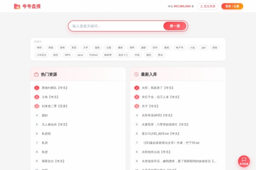Open newest entry 夫郎有喜[种田]【夸克】
Viewport: 256px width, 170px height.
157,115
